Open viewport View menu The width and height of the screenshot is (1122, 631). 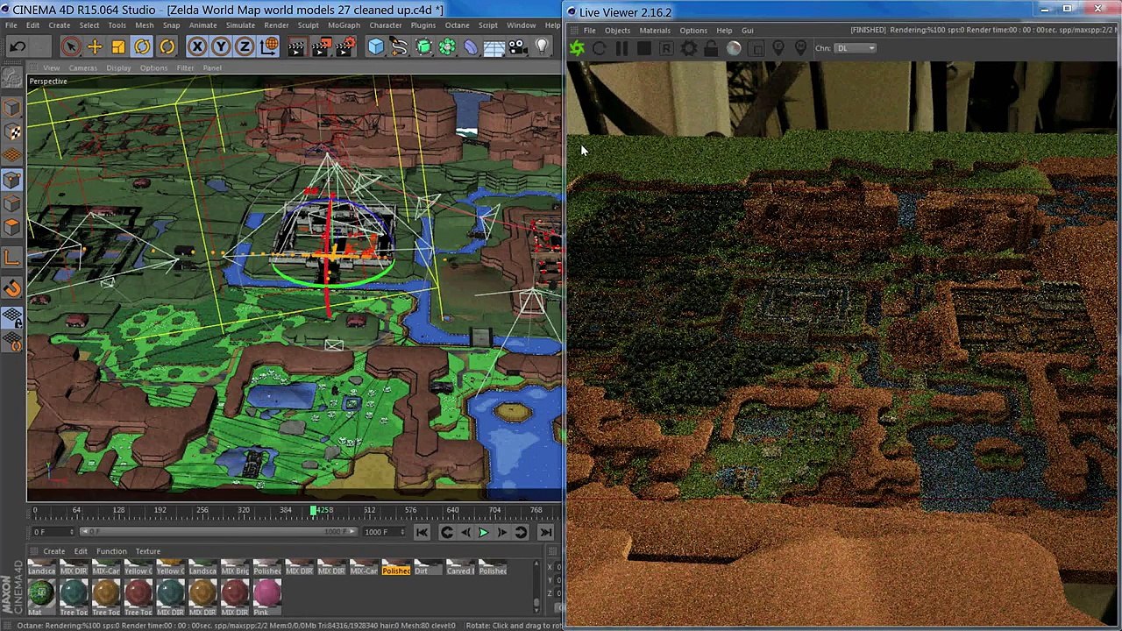click(52, 67)
